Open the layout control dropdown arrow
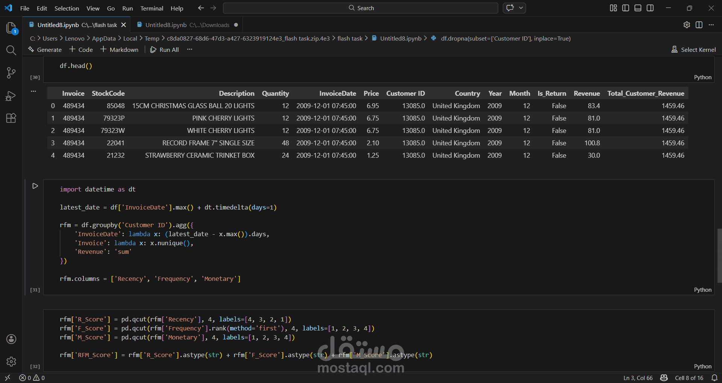The image size is (722, 383). click(x=521, y=8)
